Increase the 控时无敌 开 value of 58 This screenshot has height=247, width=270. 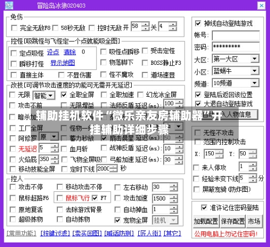click(x=145, y=24)
